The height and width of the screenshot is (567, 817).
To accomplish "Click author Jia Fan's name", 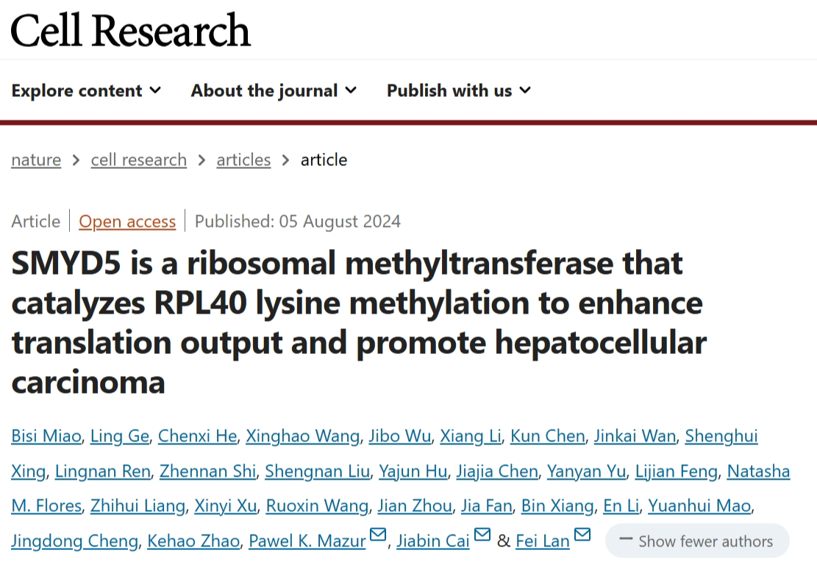I will tap(487, 505).
